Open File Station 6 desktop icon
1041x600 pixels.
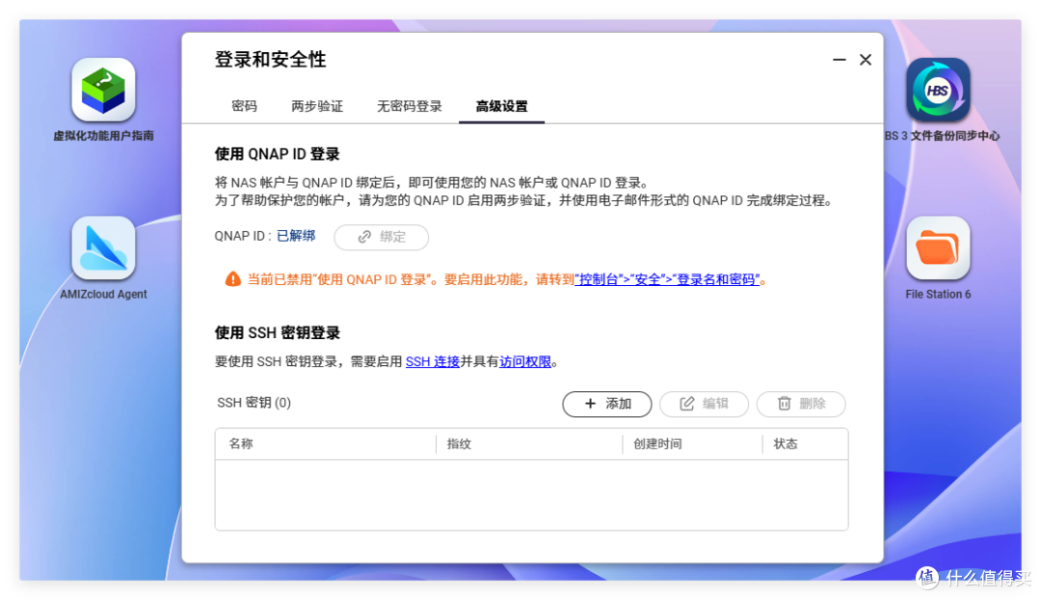click(938, 248)
